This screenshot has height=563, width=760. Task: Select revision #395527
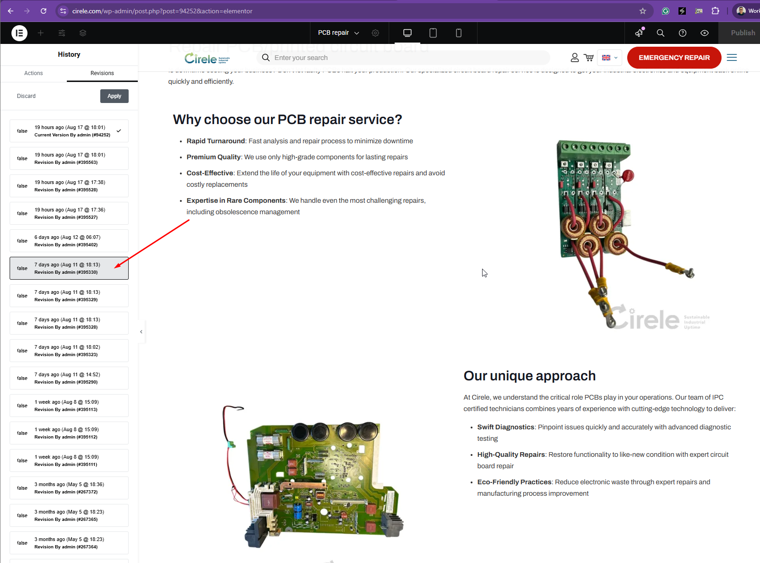(x=69, y=213)
